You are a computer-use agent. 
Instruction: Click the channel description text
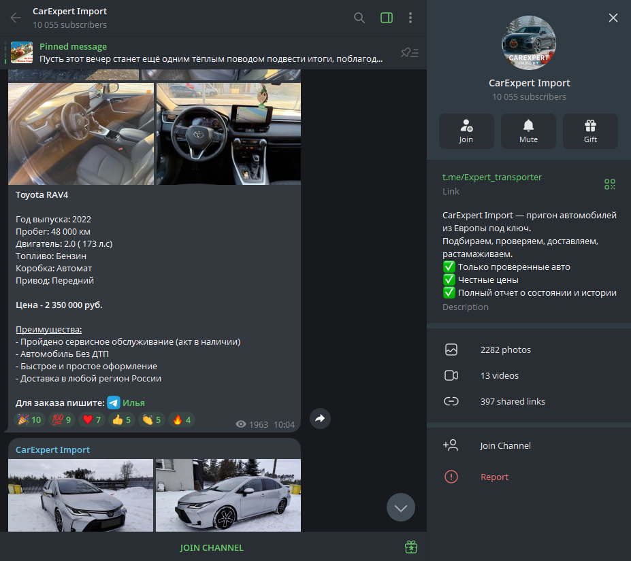529,254
